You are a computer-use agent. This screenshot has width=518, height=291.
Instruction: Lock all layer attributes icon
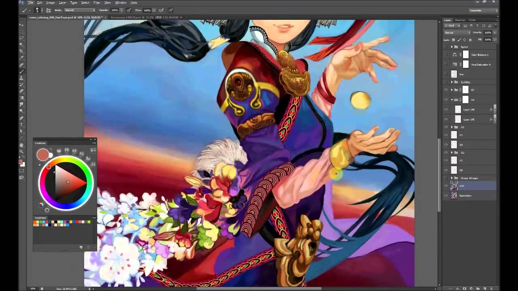click(470, 40)
